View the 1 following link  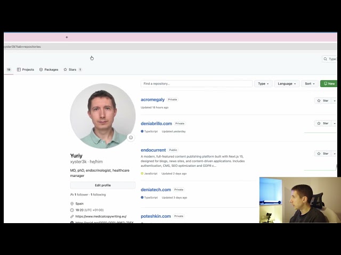coord(98,195)
